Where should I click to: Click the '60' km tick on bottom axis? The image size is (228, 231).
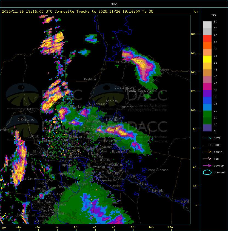113,227
